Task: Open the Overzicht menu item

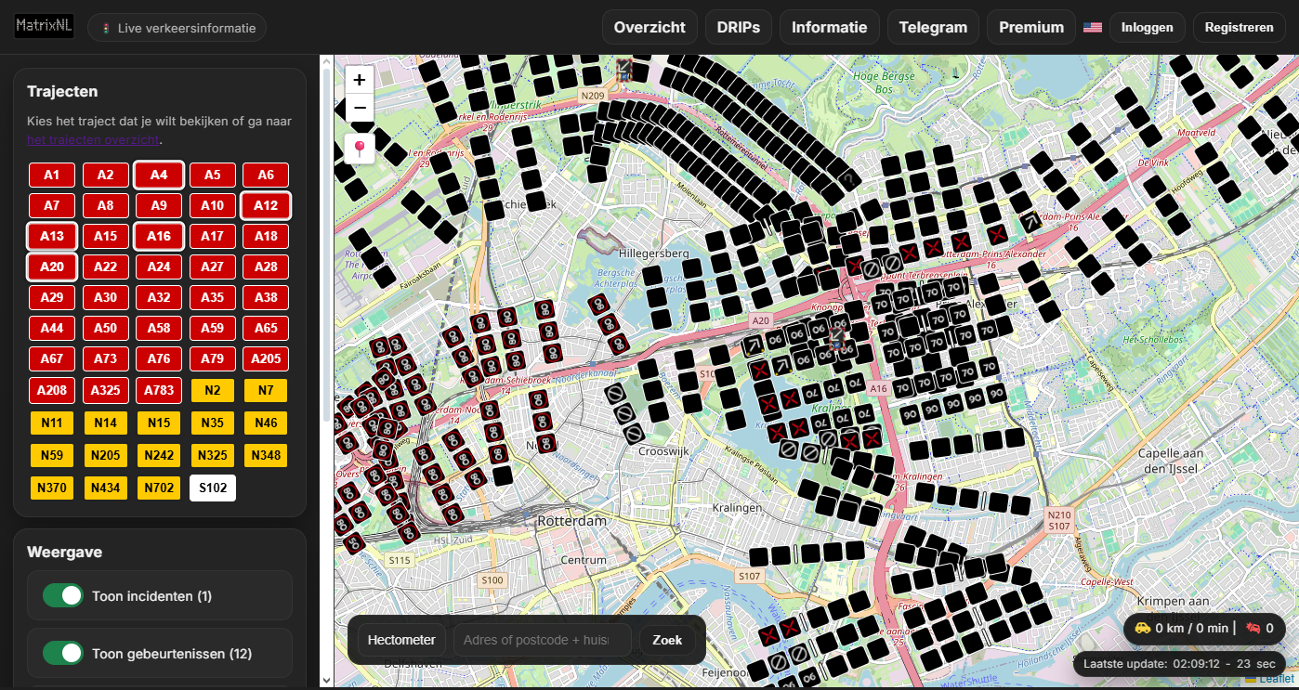Action: pyautogui.click(x=649, y=27)
